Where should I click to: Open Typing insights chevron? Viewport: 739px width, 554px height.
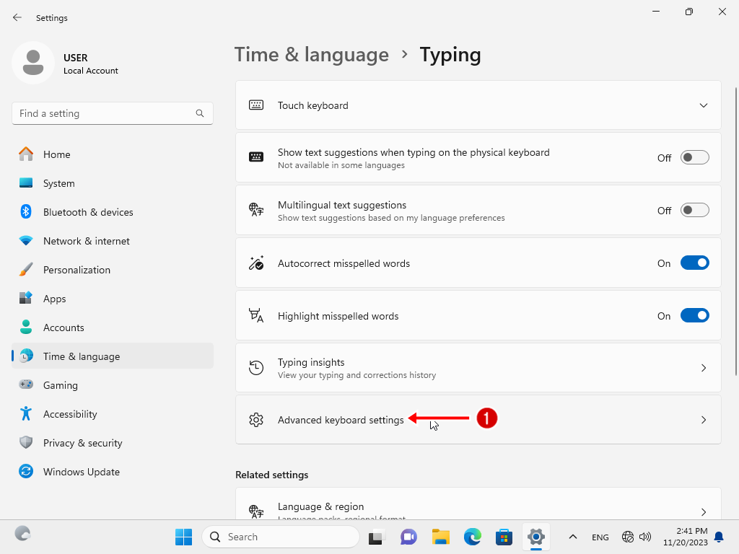coord(704,368)
